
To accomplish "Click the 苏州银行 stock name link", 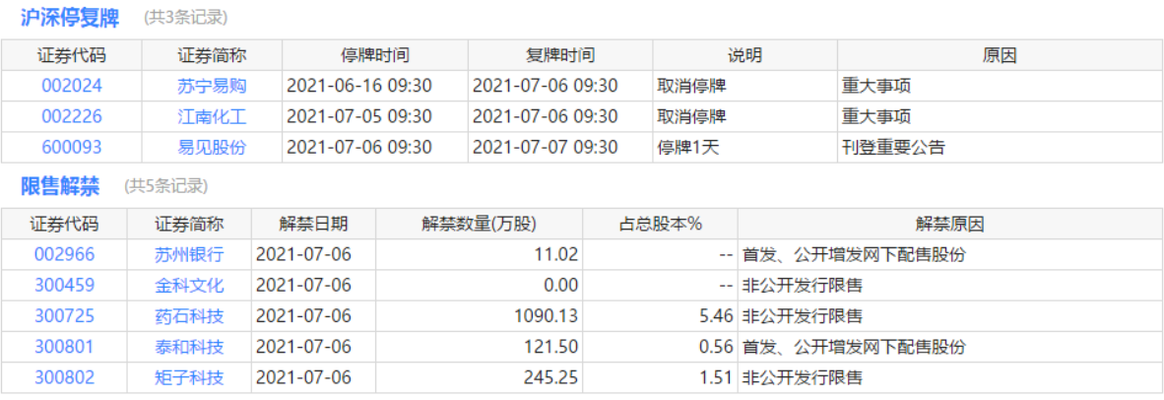I will pos(189,254).
